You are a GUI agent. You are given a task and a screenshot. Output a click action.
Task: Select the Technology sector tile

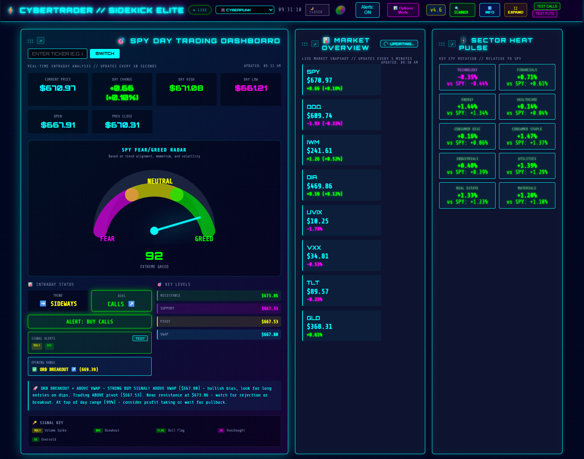tap(467, 77)
